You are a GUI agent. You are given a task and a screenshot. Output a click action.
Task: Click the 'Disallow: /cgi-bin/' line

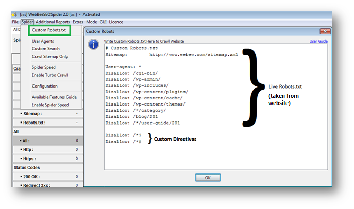pyautogui.click(x=131, y=73)
